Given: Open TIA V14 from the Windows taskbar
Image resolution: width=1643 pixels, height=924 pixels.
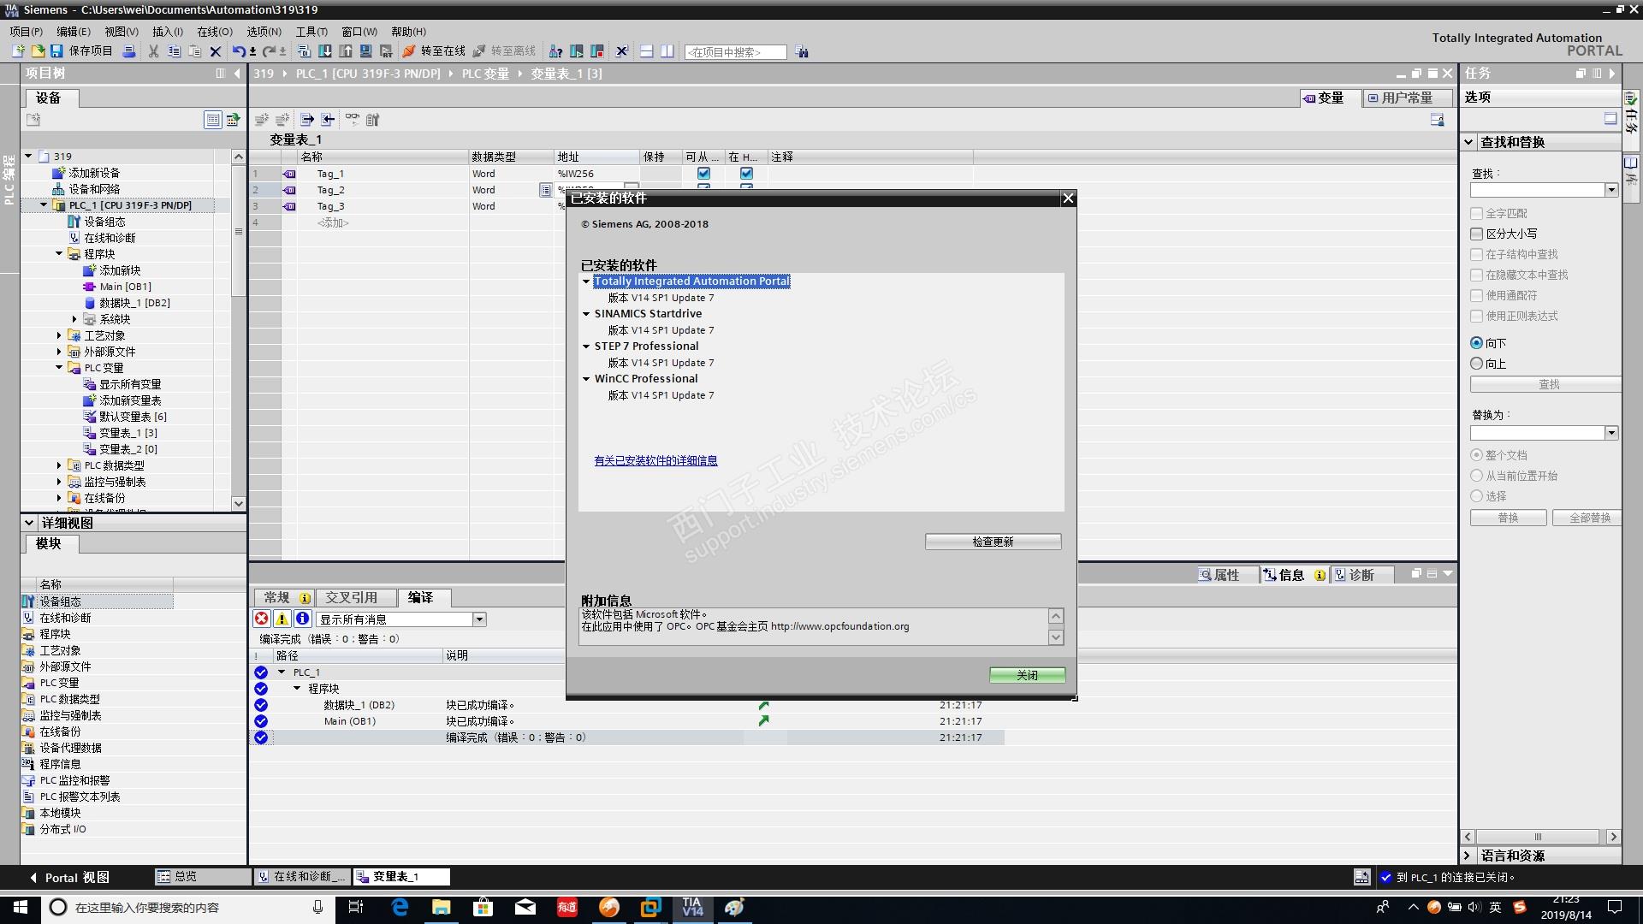Looking at the screenshot, I should tap(692, 907).
